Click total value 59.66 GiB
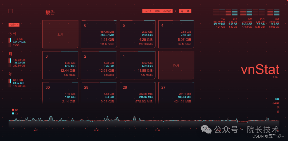Image resolution: width=288 pixels, height=141 pixels. [x=274, y=27]
